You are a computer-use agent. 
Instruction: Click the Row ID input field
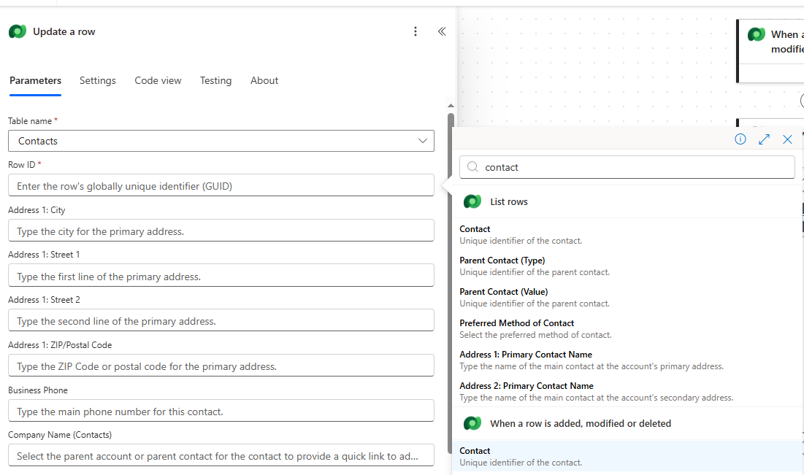(219, 185)
